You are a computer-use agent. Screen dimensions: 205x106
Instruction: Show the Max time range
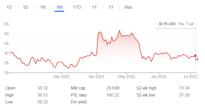128,7
